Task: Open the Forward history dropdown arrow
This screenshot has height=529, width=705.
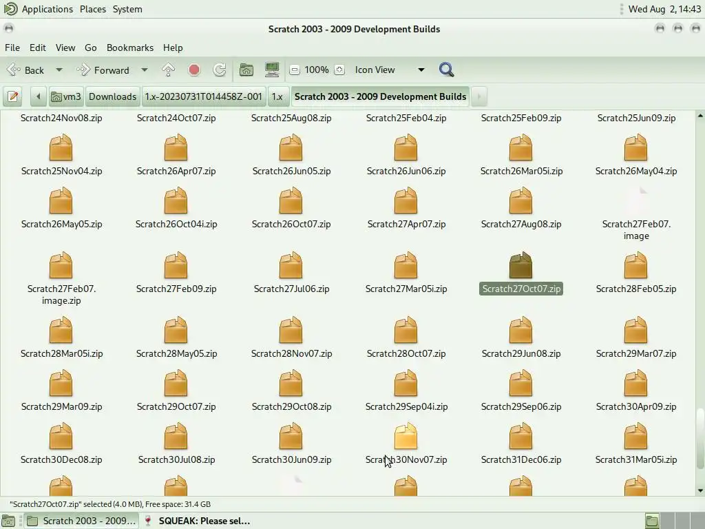Action: [145, 70]
